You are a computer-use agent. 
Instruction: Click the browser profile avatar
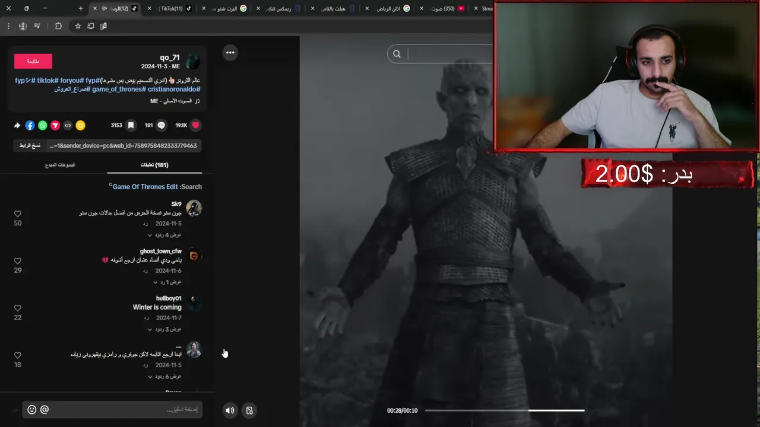(x=23, y=26)
